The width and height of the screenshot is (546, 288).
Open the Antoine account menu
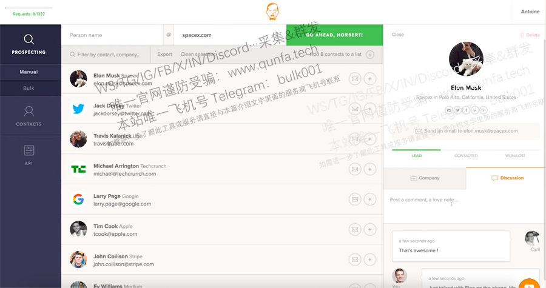pos(530,12)
